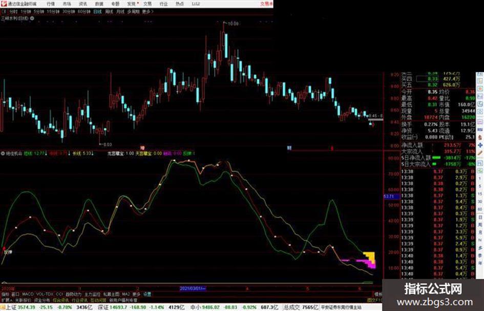Image resolution: width=484 pixels, height=311 pixels.
Task: Open 更多 indicators list
Action: tap(136, 294)
